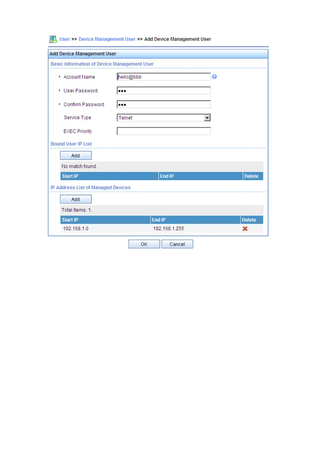The height and width of the screenshot is (462, 326).
Task: Focus the Confirm Password field
Action: point(164,104)
